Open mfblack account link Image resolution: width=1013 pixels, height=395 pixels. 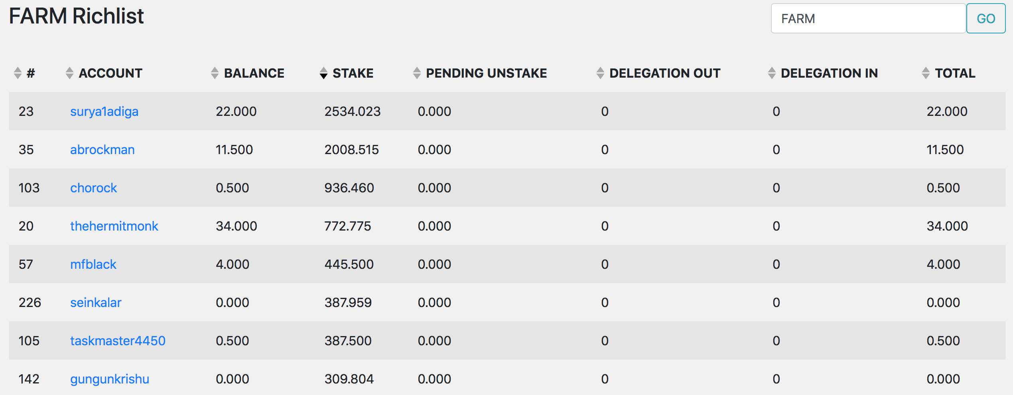(93, 264)
